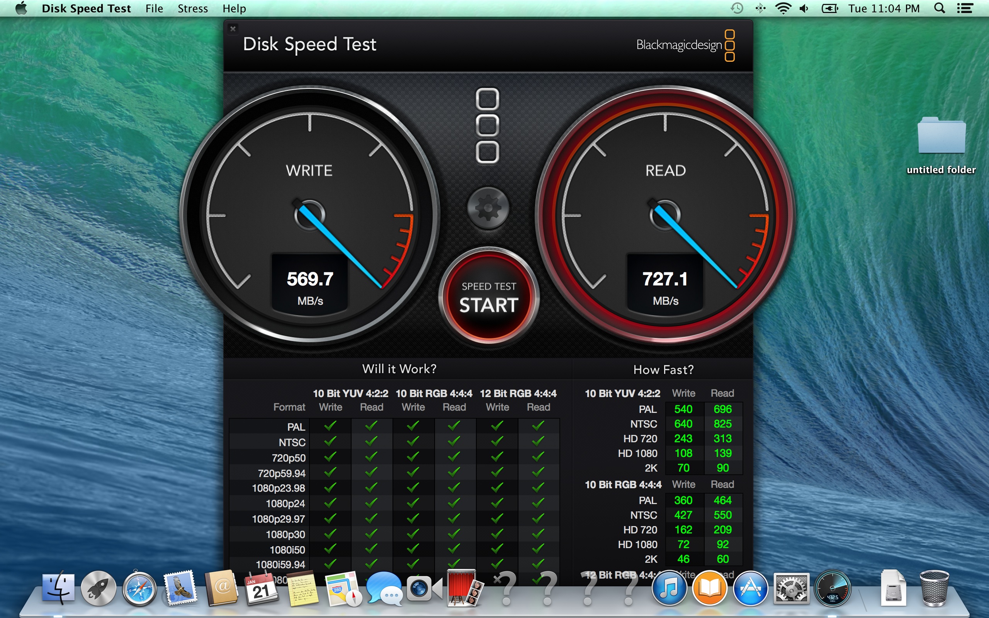Launch App Store from the Dock

coord(750,589)
